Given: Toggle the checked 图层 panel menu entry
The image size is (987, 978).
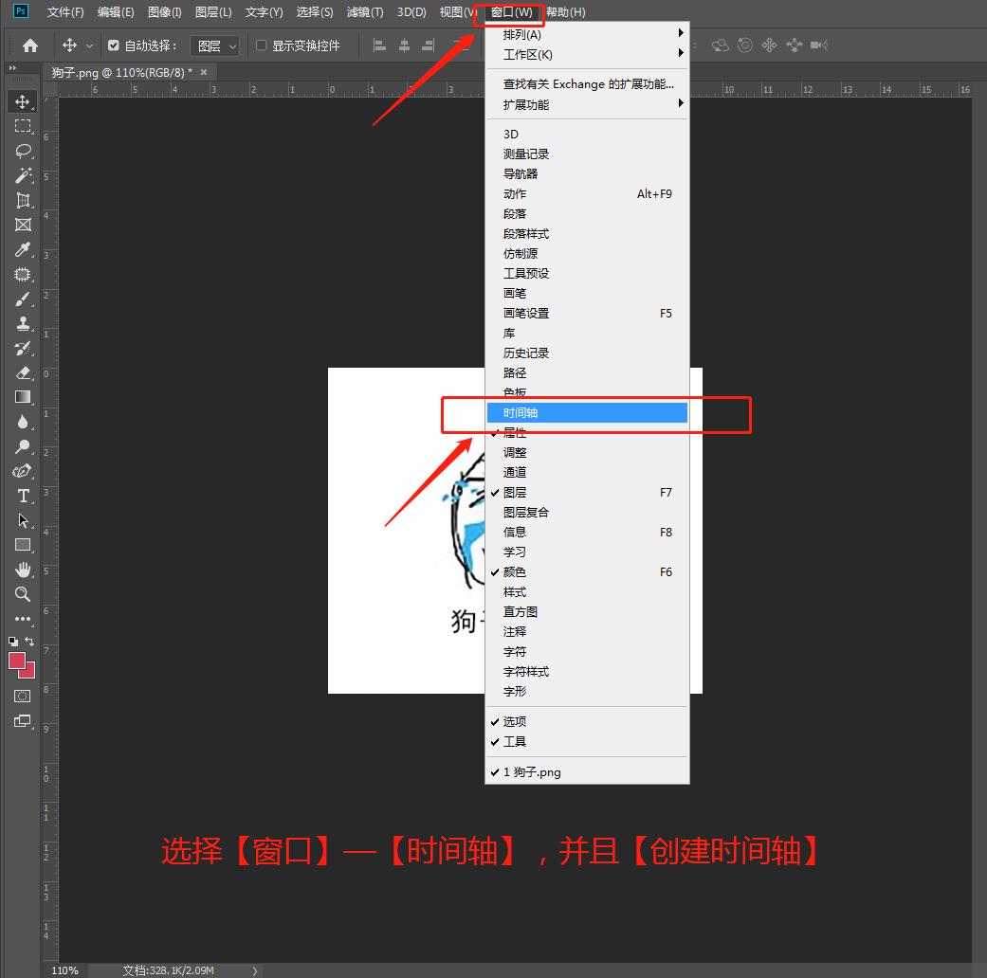Looking at the screenshot, I should point(515,493).
